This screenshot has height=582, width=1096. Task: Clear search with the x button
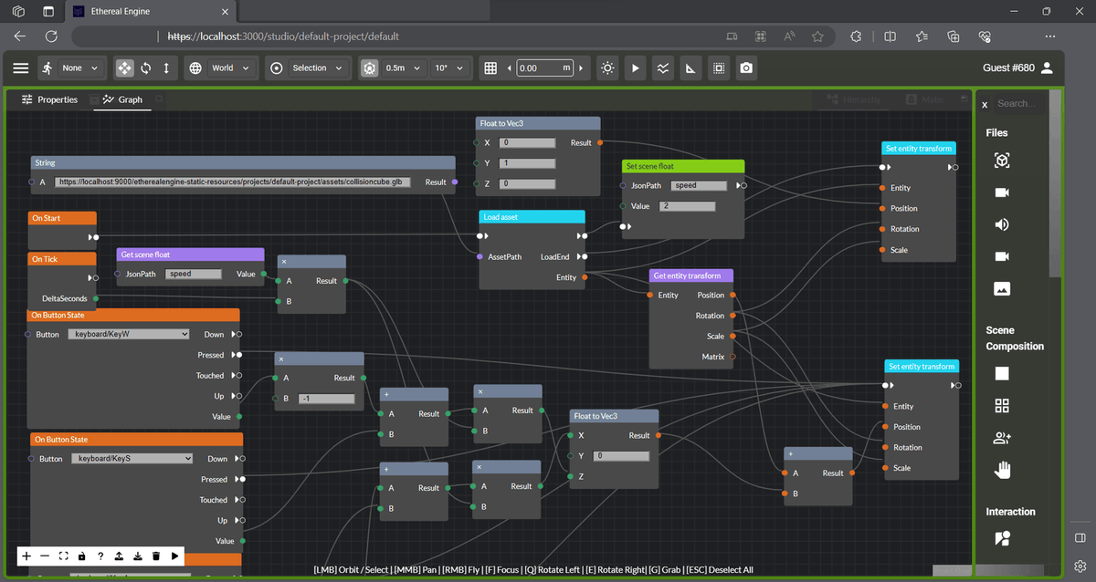coord(985,103)
